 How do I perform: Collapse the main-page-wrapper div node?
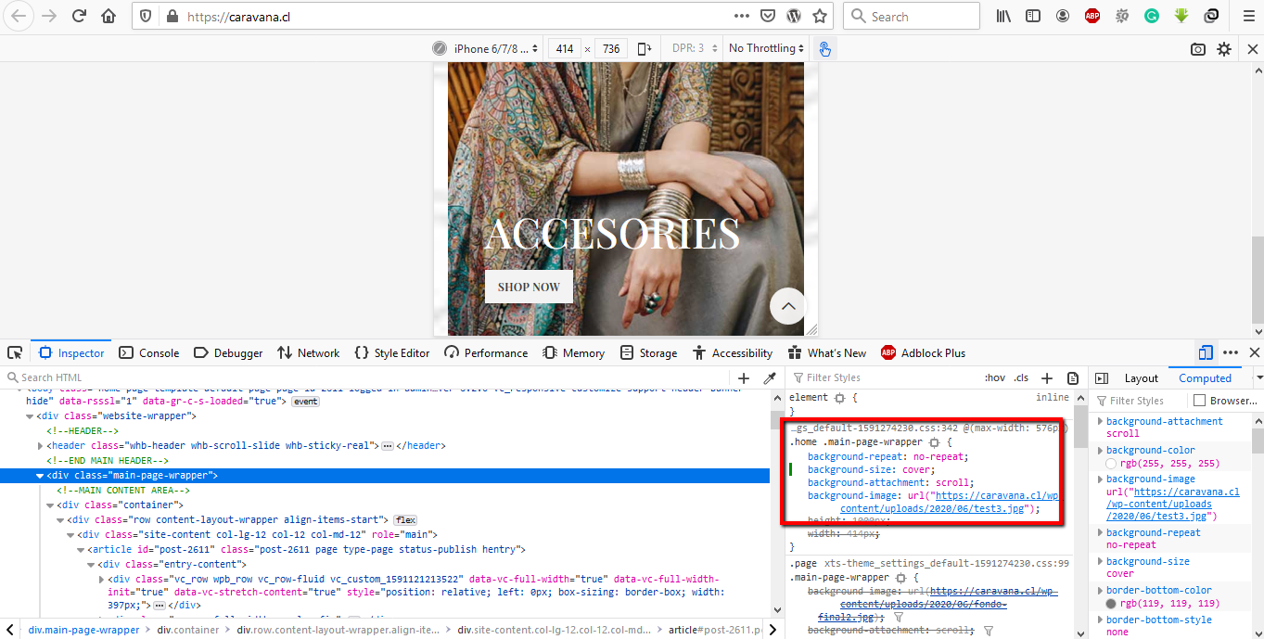click(x=40, y=476)
